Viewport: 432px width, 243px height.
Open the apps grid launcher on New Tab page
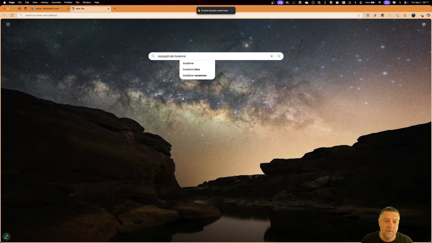coord(8,24)
